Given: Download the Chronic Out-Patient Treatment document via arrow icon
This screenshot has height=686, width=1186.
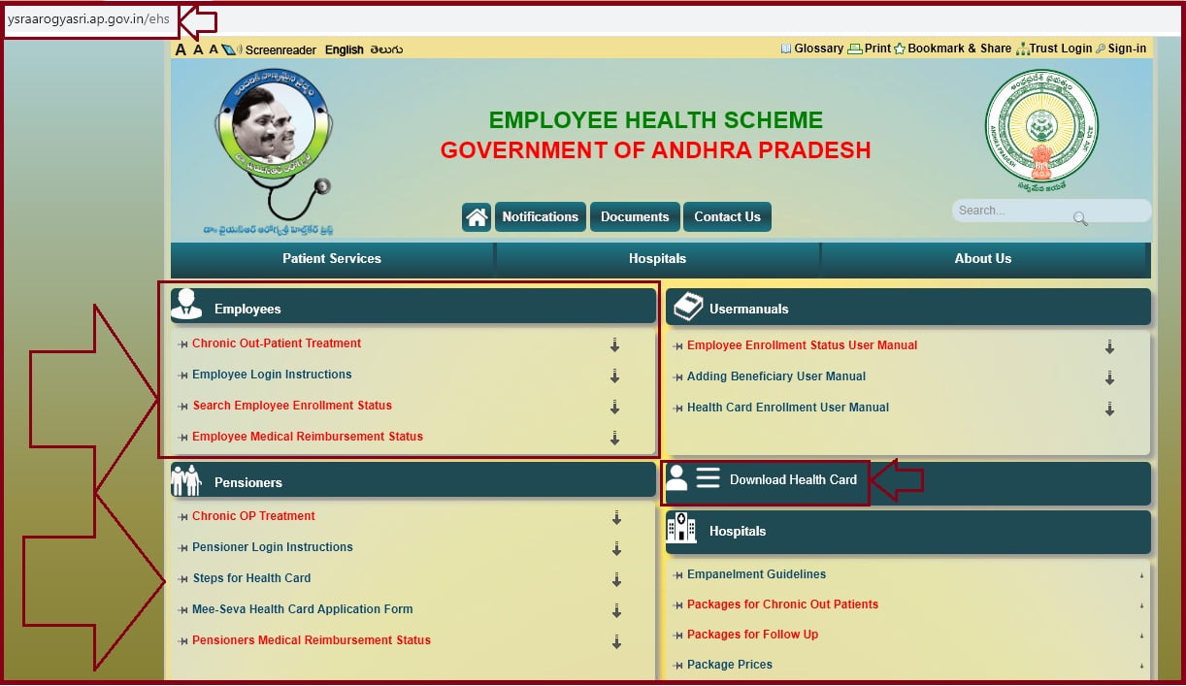Looking at the screenshot, I should [614, 345].
